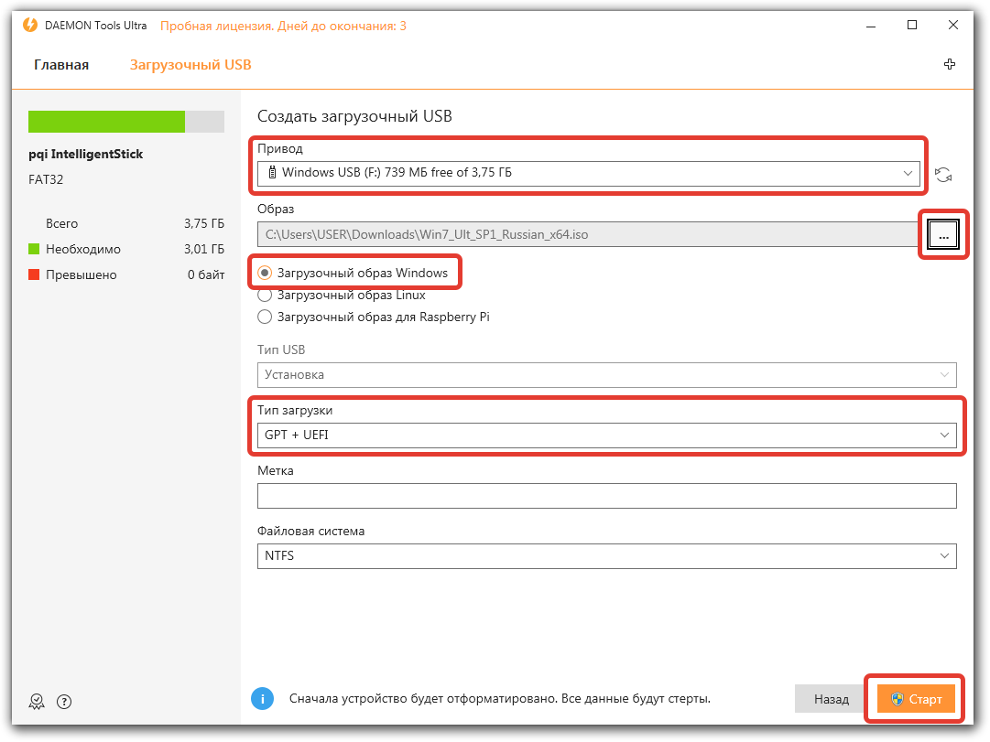Click the green disk usage bar
This screenshot has width=990, height=742.
pos(106,122)
